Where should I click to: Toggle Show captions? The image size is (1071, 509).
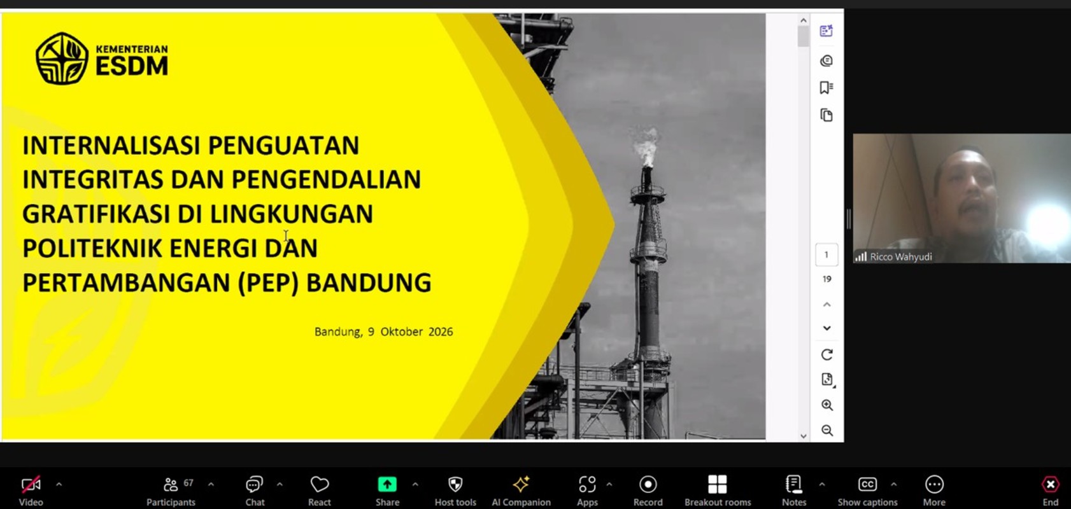(x=867, y=491)
